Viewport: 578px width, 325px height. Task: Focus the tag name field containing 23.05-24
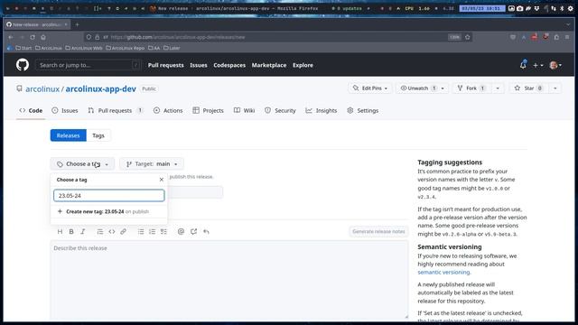[x=108, y=196]
